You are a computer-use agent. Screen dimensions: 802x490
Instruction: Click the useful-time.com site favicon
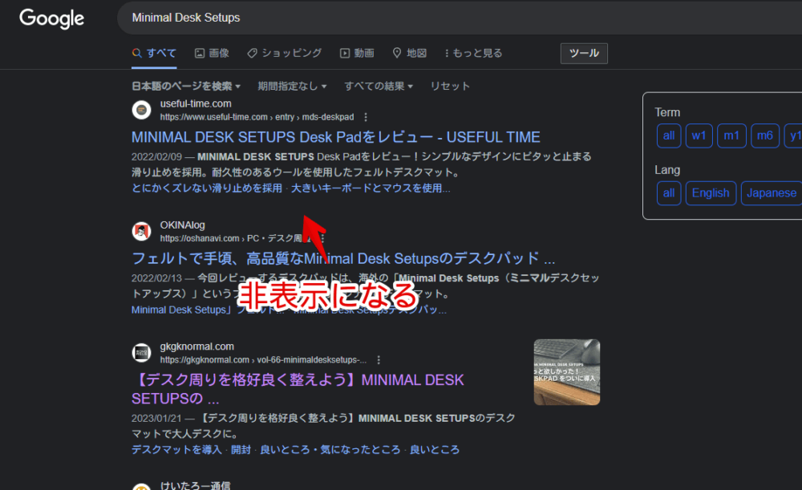[142, 110]
